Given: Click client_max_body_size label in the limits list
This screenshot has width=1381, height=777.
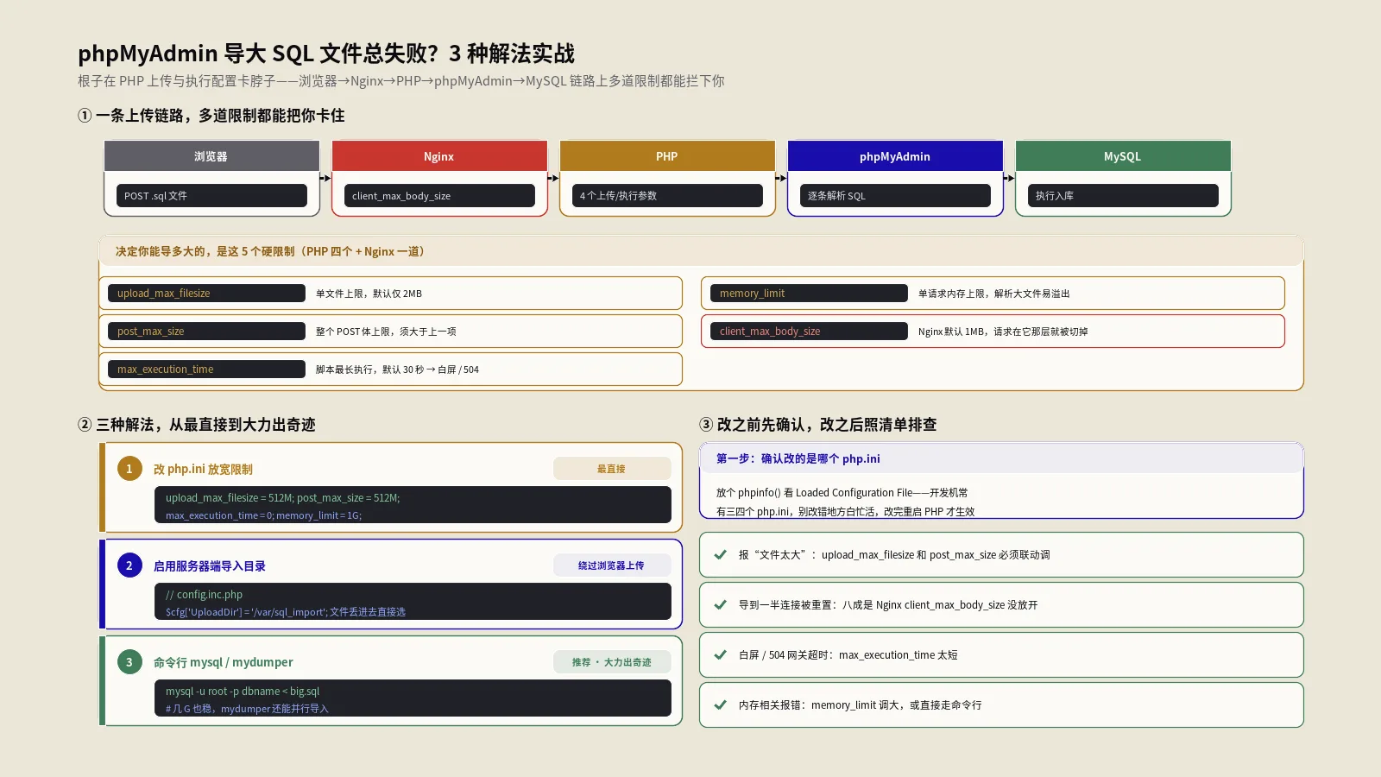Looking at the screenshot, I should coord(809,332).
